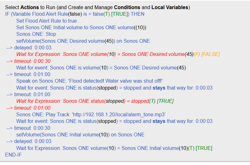The height and width of the screenshot is (165, 250).
Task: Open the Wait for event volume(10) action
Action: click(101, 68)
